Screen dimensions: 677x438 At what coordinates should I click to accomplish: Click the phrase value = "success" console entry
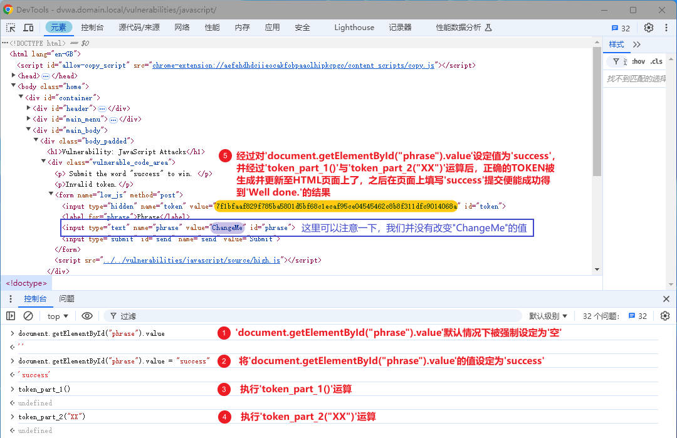click(x=114, y=361)
